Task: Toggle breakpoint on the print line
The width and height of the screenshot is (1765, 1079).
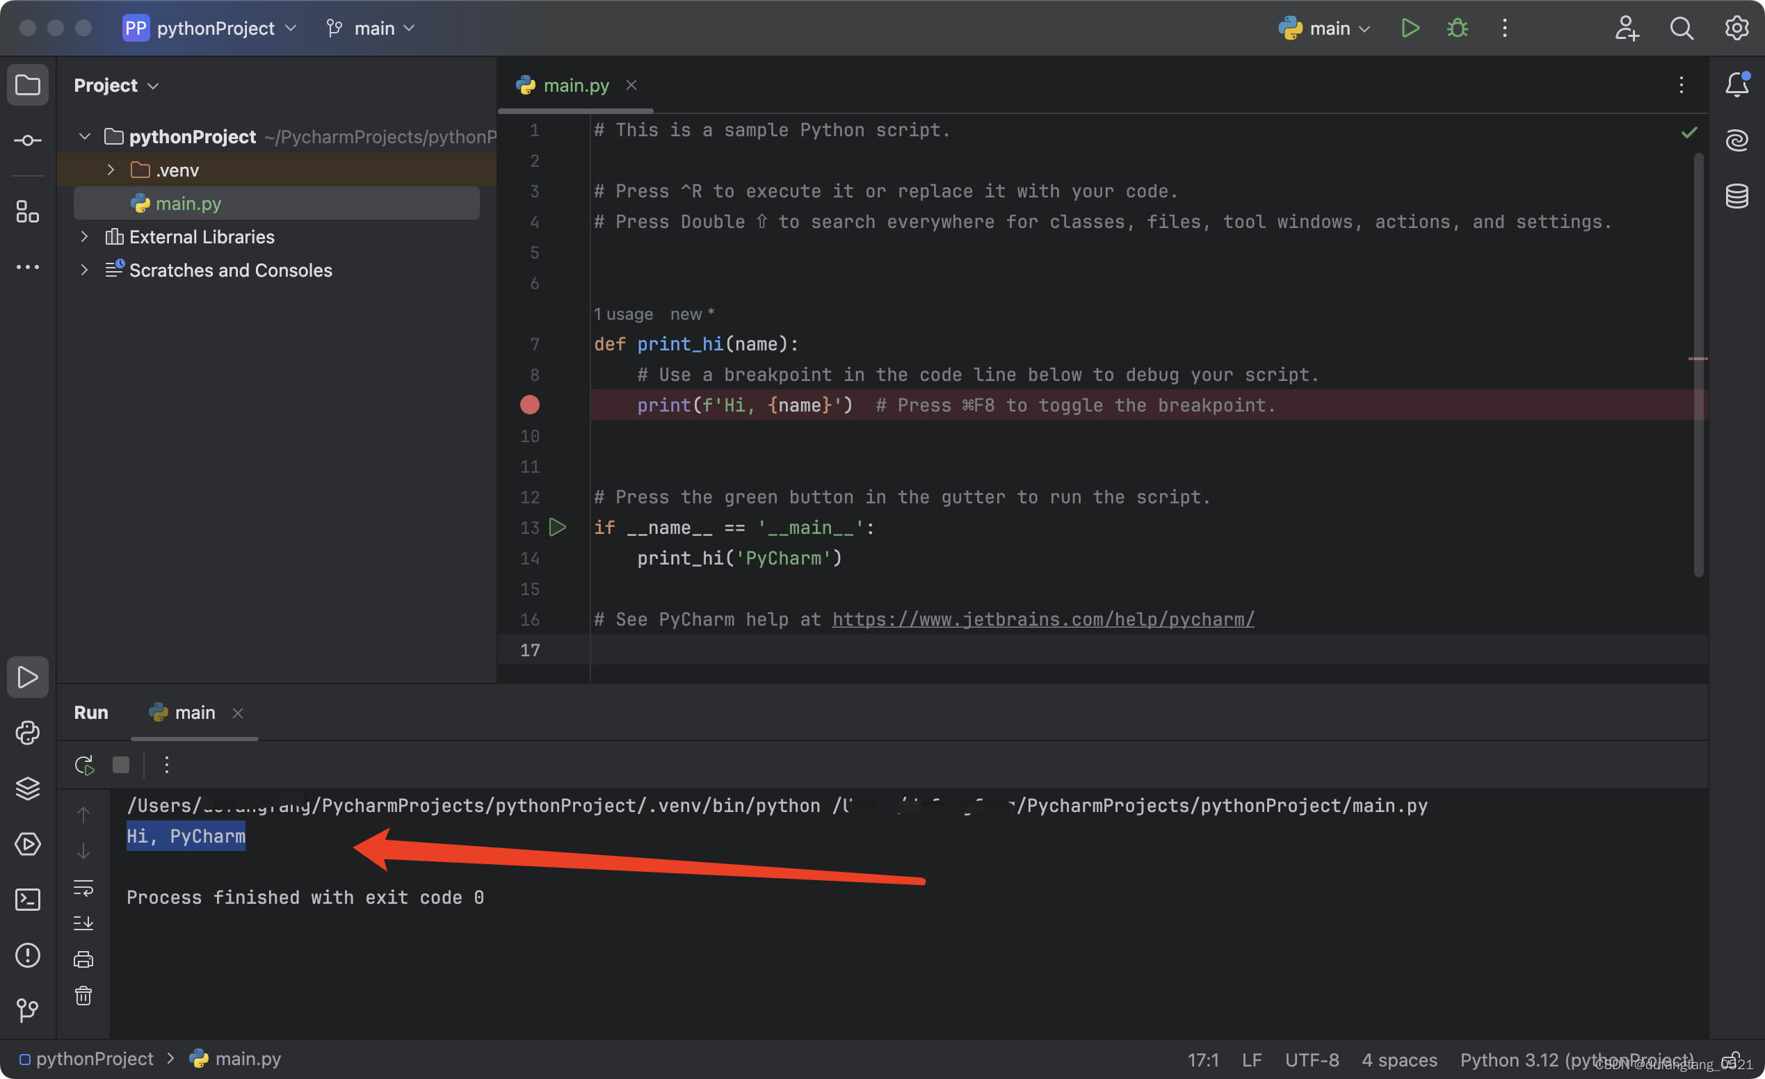Action: tap(529, 405)
